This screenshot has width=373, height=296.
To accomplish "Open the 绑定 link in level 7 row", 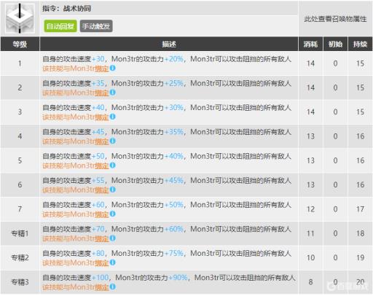I will coord(102,214).
